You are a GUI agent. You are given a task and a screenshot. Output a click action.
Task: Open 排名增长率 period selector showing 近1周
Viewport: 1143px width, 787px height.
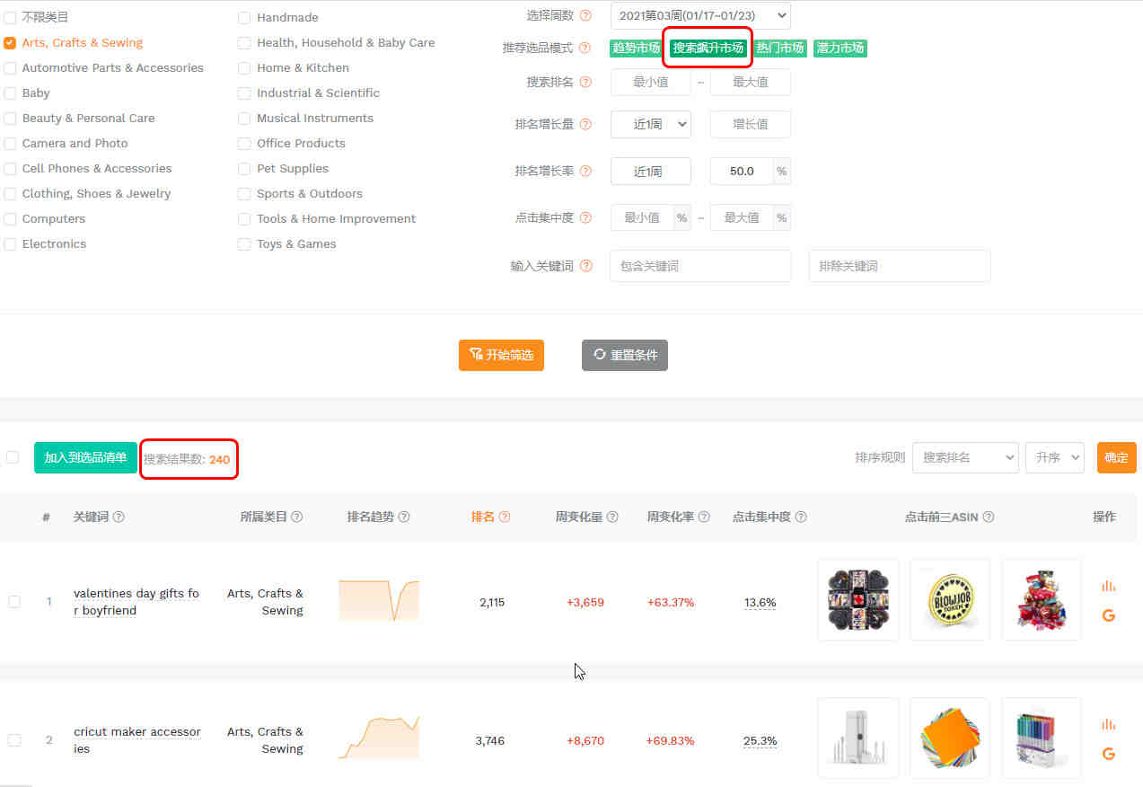tap(651, 171)
